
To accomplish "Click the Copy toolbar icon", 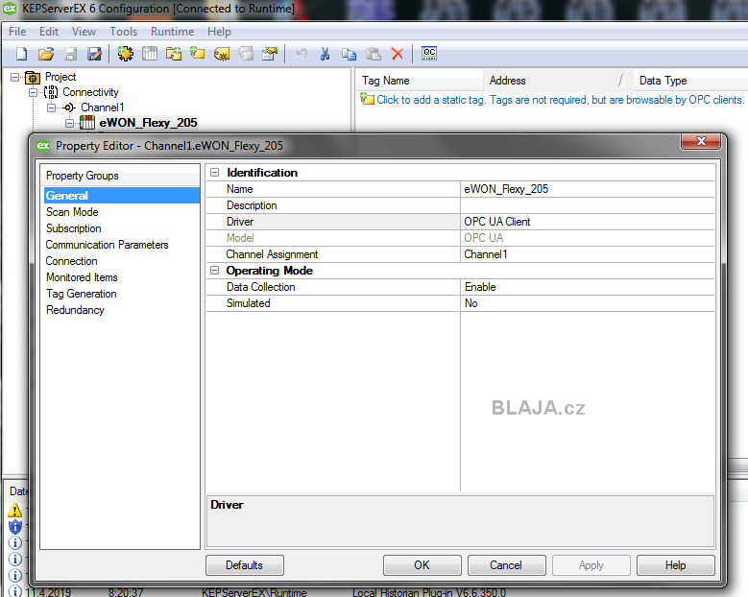I will coord(350,54).
